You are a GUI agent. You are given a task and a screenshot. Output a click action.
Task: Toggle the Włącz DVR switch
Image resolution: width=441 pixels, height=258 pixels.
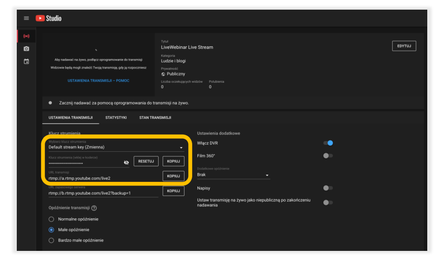[328, 143]
